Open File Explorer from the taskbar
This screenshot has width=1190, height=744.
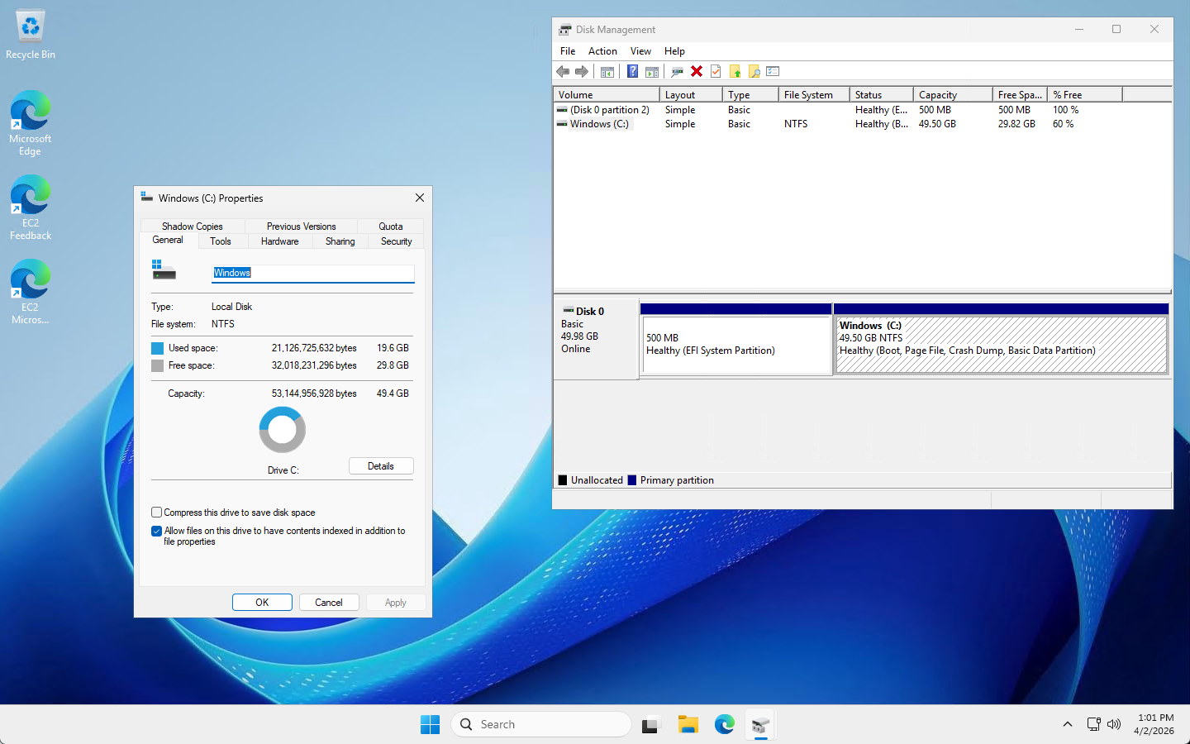click(x=688, y=725)
